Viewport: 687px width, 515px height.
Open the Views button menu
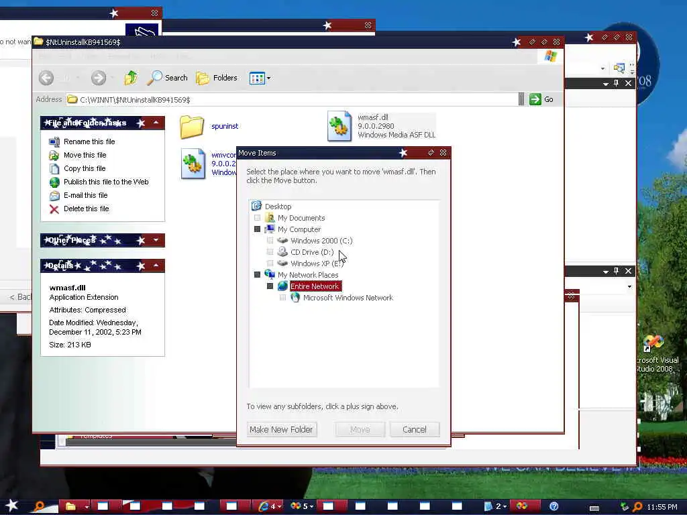260,78
